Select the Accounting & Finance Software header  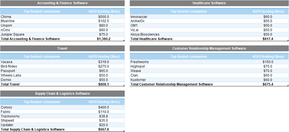click(x=62, y=3)
